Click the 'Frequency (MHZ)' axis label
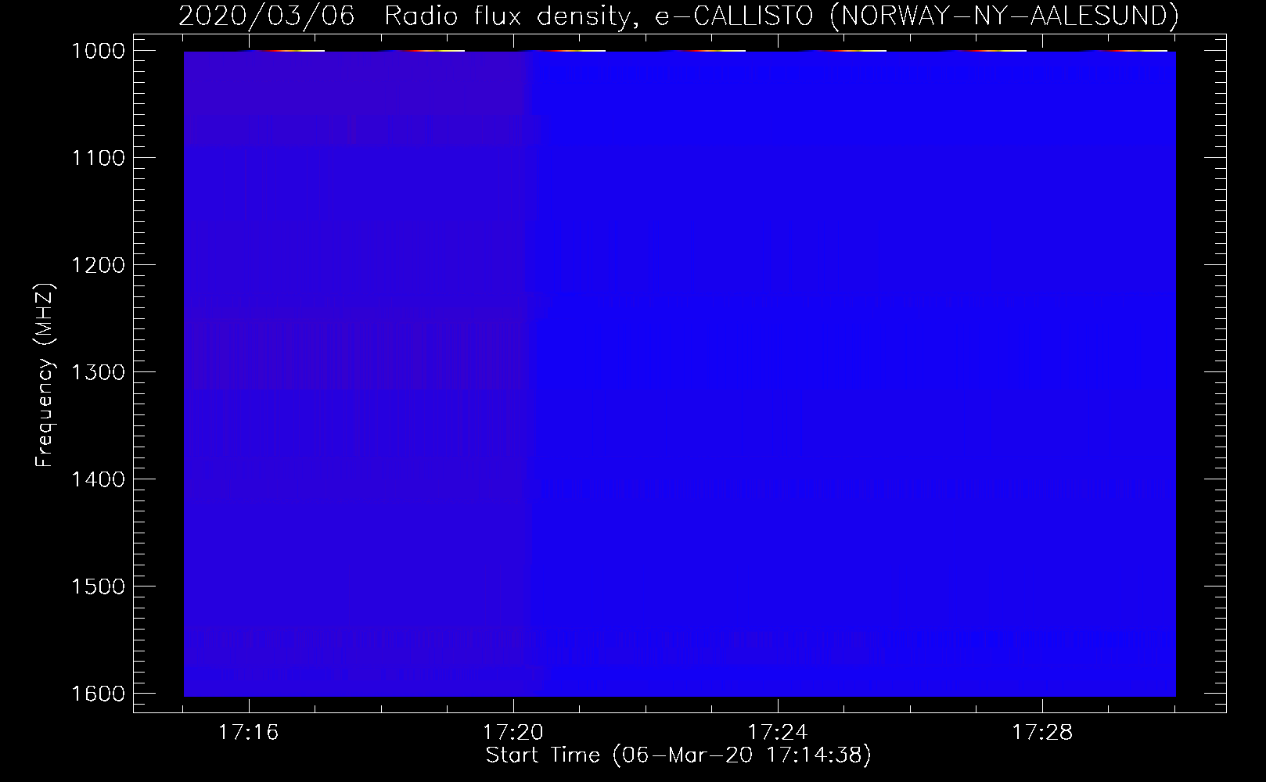The width and height of the screenshot is (1266, 782). coord(45,375)
